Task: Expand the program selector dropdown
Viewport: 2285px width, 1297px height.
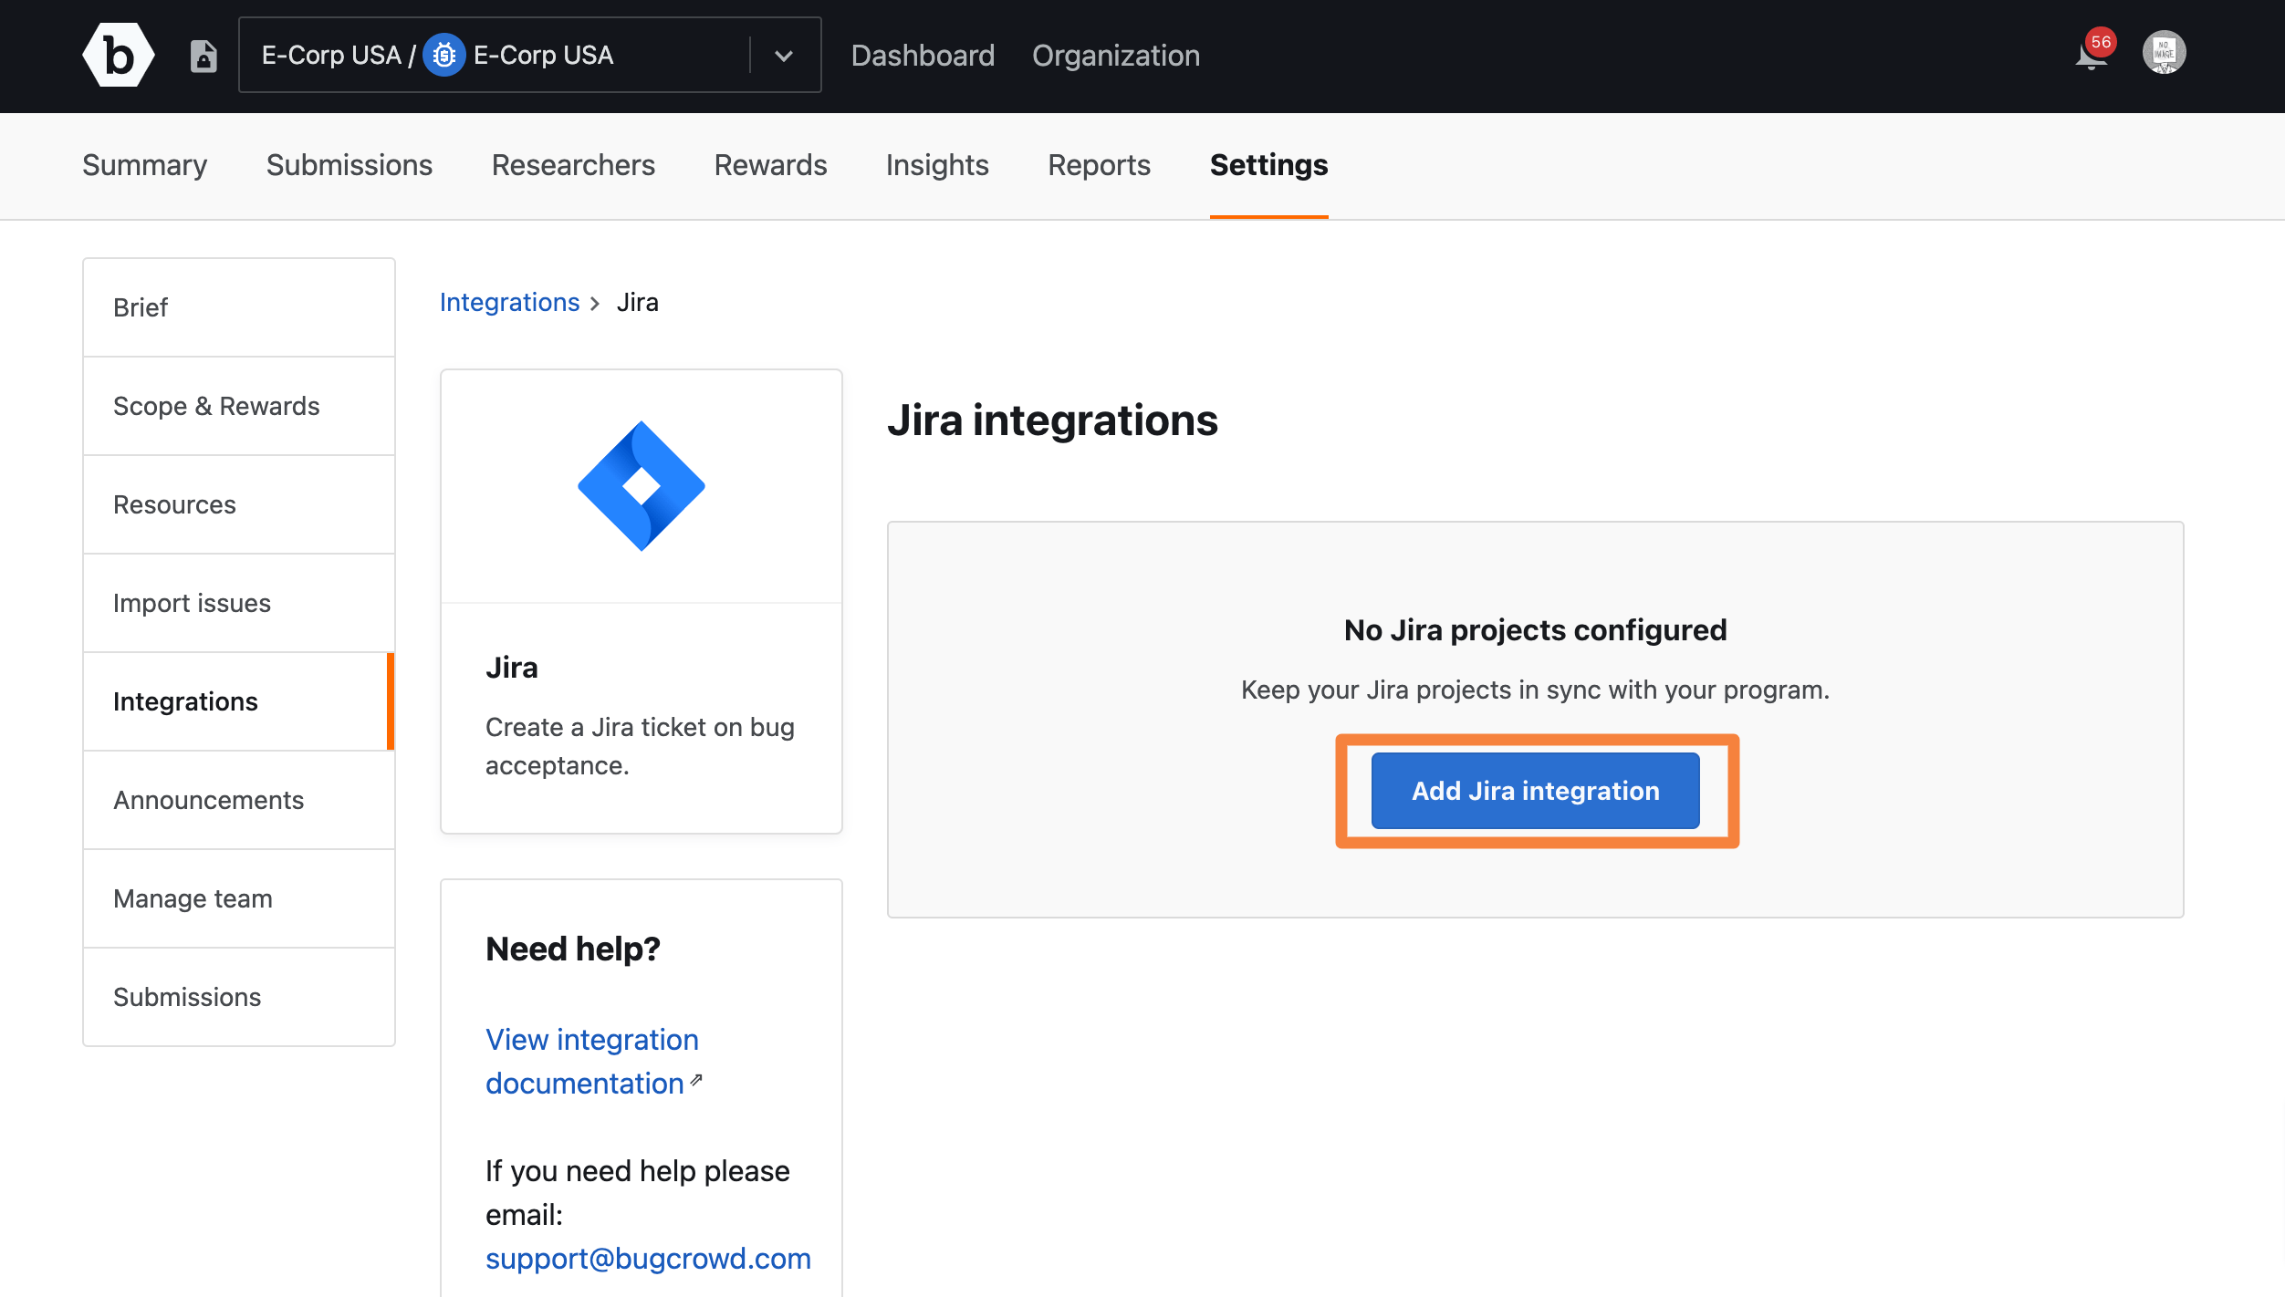Action: pyautogui.click(x=783, y=55)
